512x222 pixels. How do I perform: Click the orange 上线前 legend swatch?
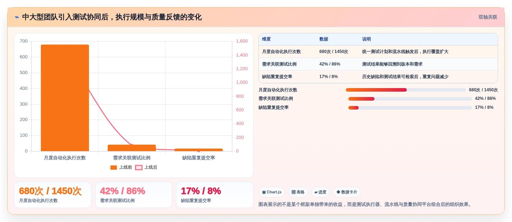[x=113, y=168]
